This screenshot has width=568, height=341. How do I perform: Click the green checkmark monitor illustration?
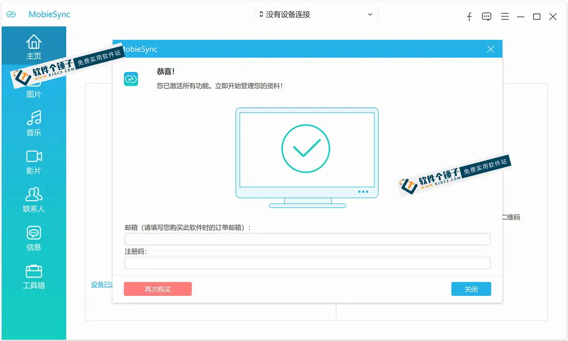coord(307,158)
